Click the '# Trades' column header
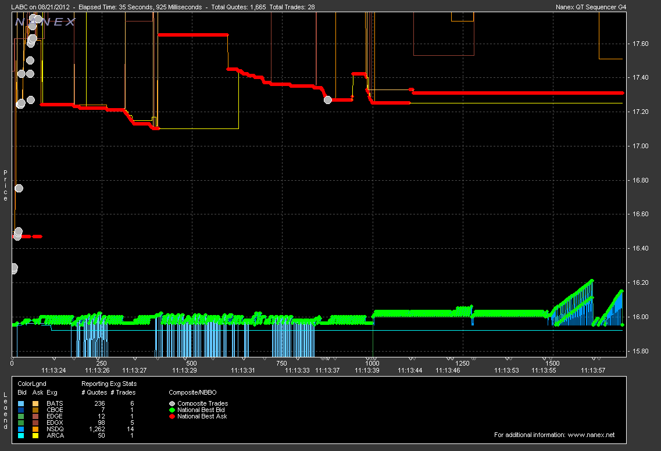661x451 pixels. pyautogui.click(x=123, y=392)
